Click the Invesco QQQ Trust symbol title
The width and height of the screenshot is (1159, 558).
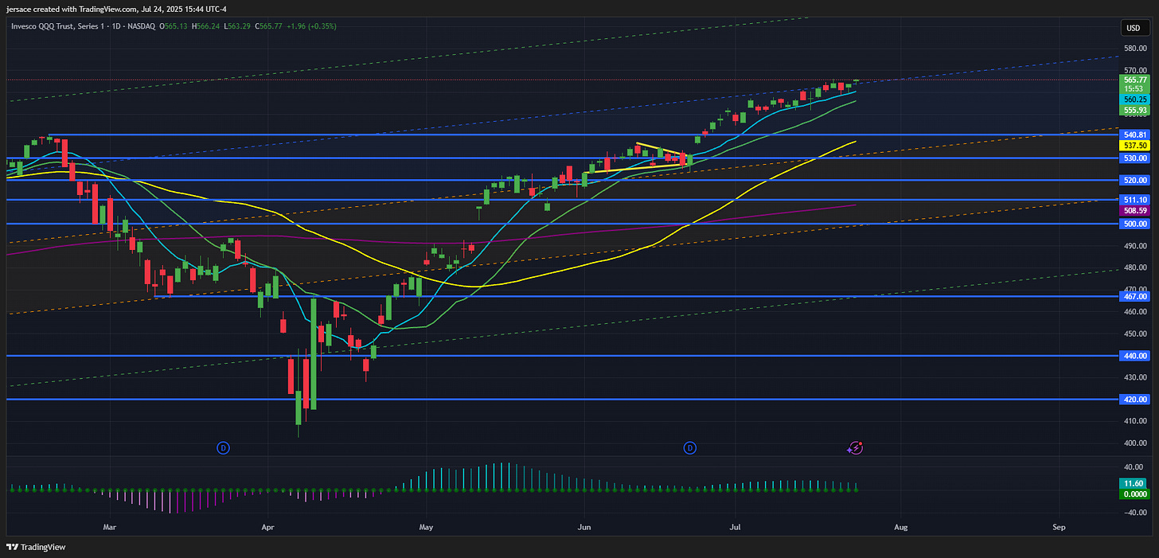pyautogui.click(x=83, y=26)
